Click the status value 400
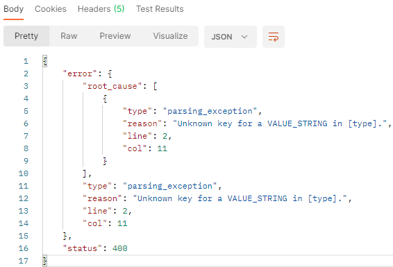This screenshot has width=393, height=267. coord(120,248)
